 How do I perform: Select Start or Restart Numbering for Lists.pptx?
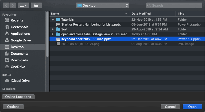pos(91,25)
